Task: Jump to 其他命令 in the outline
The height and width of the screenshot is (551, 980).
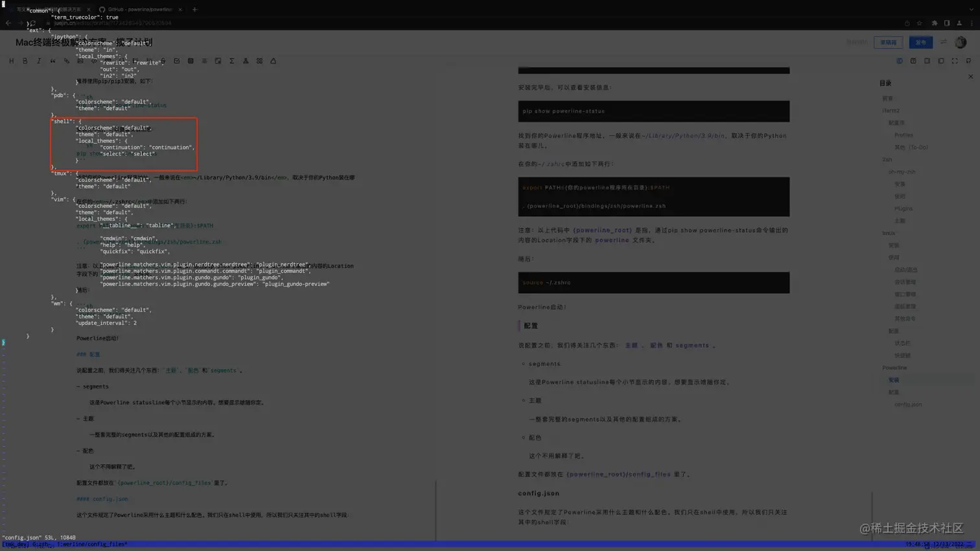Action: (x=905, y=319)
